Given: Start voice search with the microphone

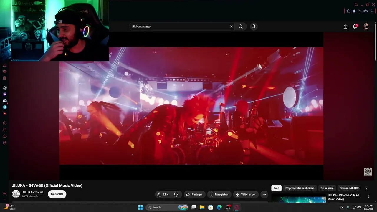Looking at the screenshot, I should click(x=254, y=26).
